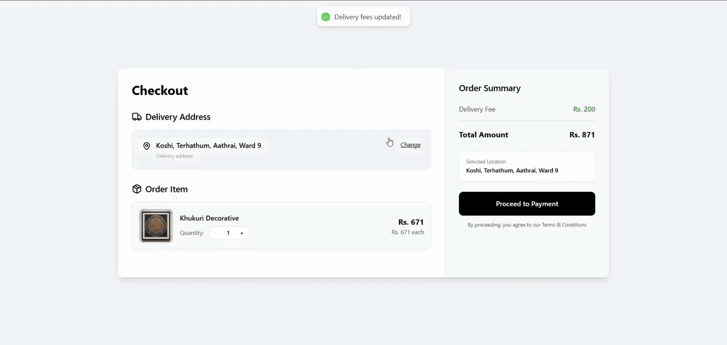This screenshot has width=727, height=345.
Task: Click the Delivery fees updated! toast message
Action: 368,17
